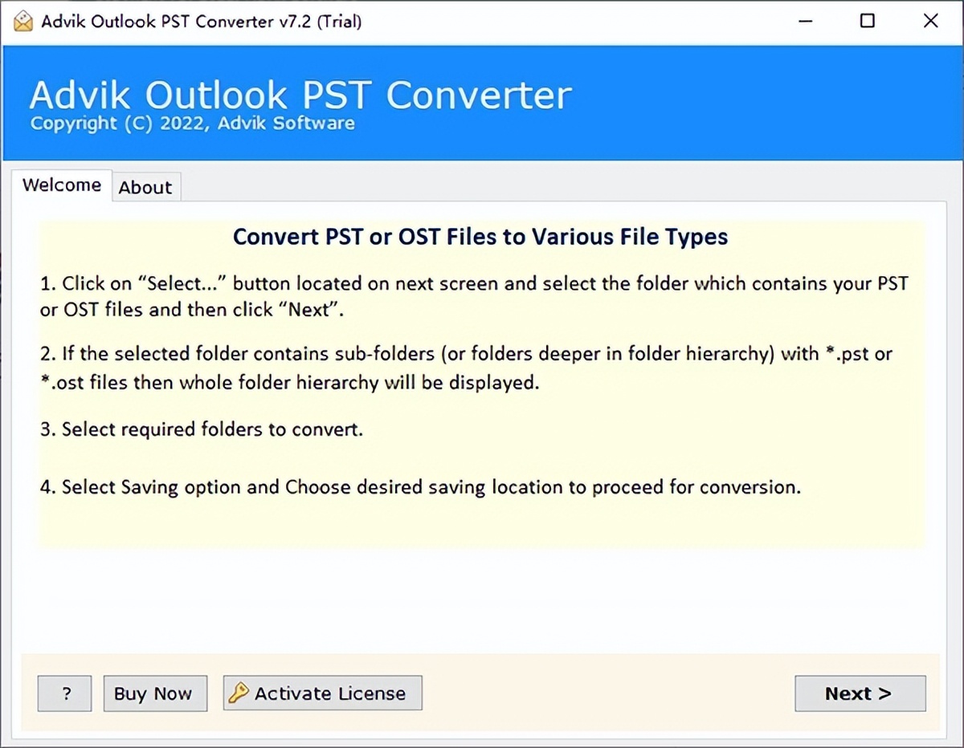Viewport: 964px width, 748px height.
Task: Click the blue header banner
Action: click(482, 103)
